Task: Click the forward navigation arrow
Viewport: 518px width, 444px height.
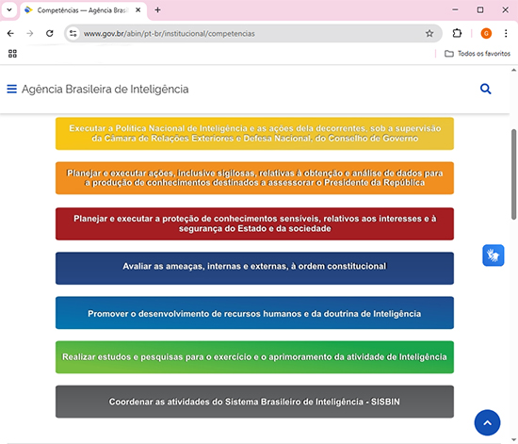Action: pyautogui.click(x=30, y=33)
